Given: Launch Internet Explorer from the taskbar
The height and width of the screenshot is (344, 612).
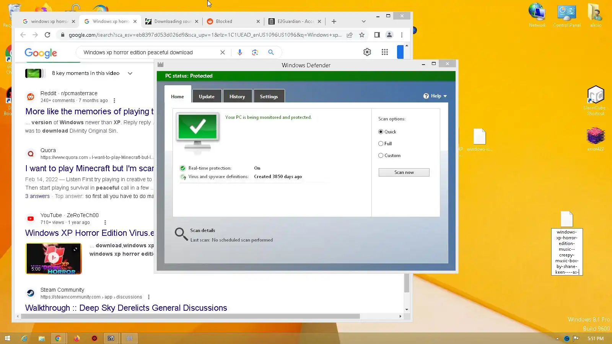Looking at the screenshot, I should (x=24, y=338).
